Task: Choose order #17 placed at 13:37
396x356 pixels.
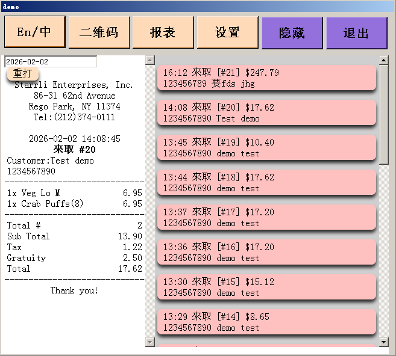Action: click(266, 218)
